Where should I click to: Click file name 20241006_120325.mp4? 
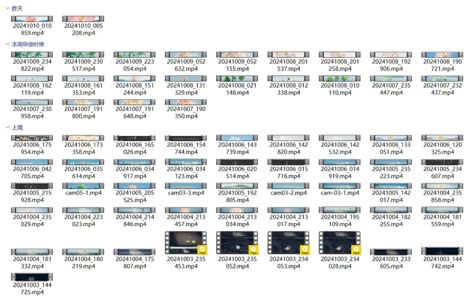tap(442, 148)
